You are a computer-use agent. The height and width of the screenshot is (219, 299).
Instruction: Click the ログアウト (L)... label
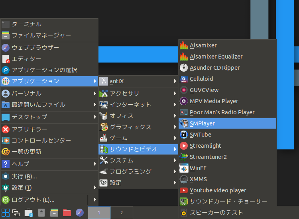pos(33,200)
